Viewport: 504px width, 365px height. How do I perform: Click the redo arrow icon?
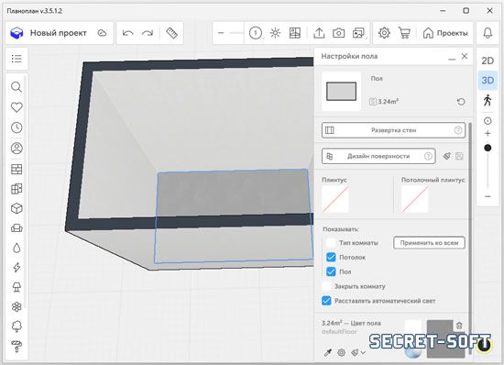148,33
